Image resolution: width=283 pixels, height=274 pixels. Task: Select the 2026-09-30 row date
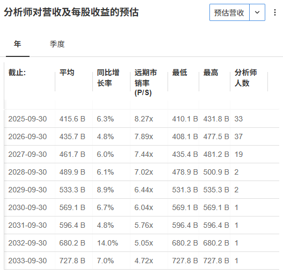point(27,136)
